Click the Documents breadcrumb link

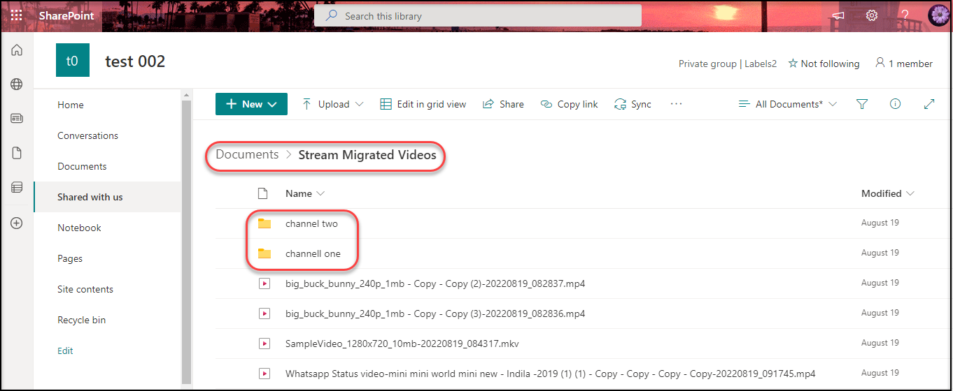click(x=247, y=155)
